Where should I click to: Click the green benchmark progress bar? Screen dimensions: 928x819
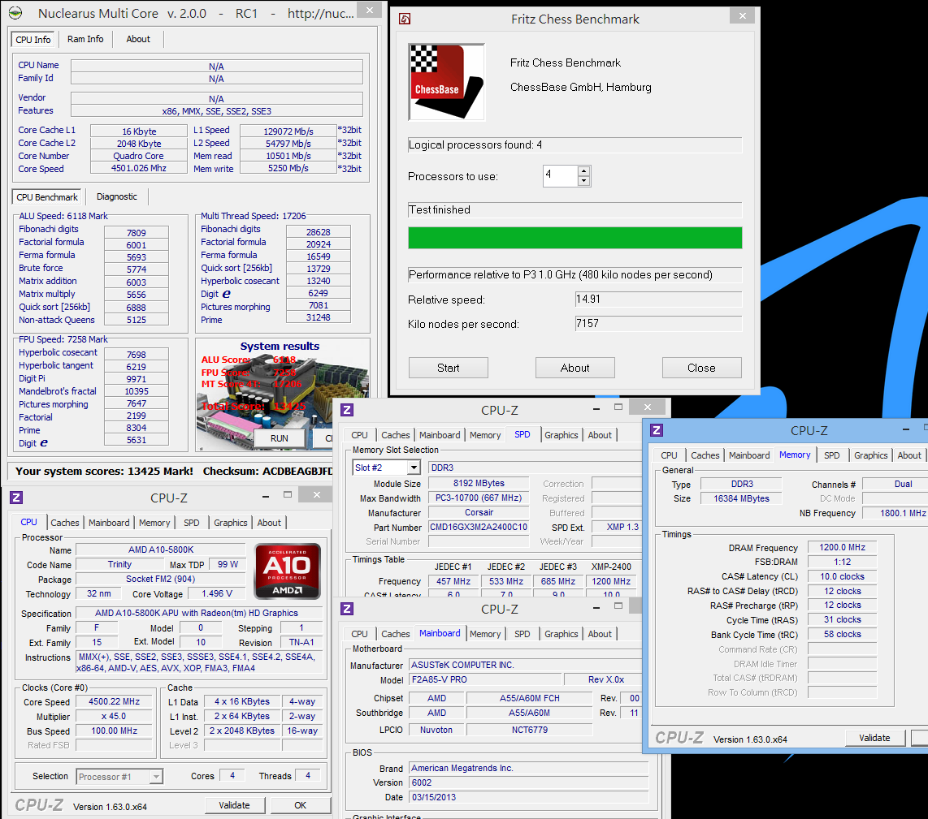(x=575, y=238)
